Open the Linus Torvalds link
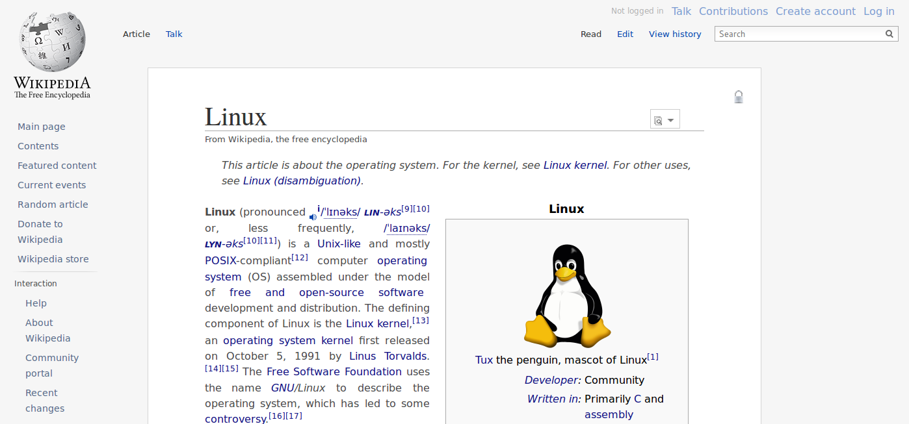 coord(388,356)
